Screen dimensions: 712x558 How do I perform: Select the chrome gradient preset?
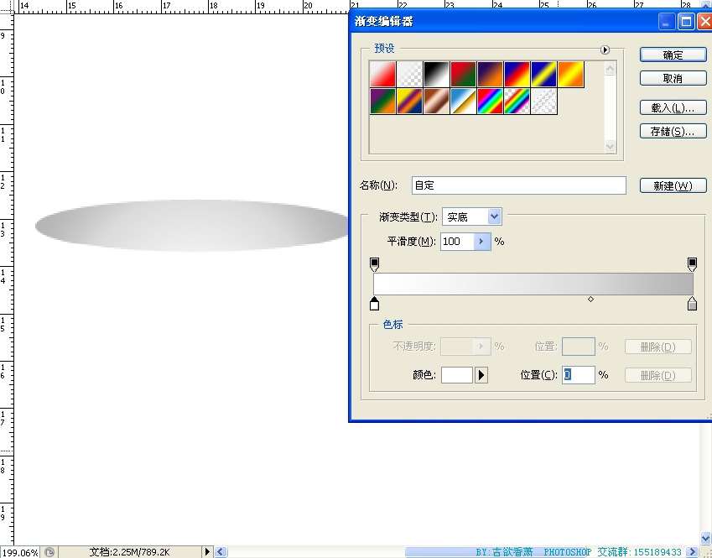[x=464, y=102]
